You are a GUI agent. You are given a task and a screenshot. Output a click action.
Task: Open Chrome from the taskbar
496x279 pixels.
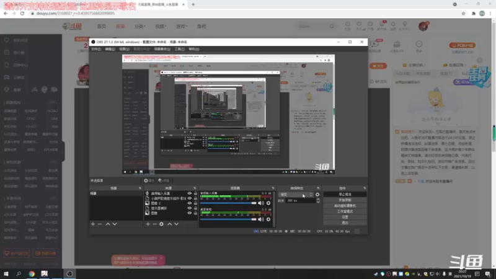coord(32,273)
